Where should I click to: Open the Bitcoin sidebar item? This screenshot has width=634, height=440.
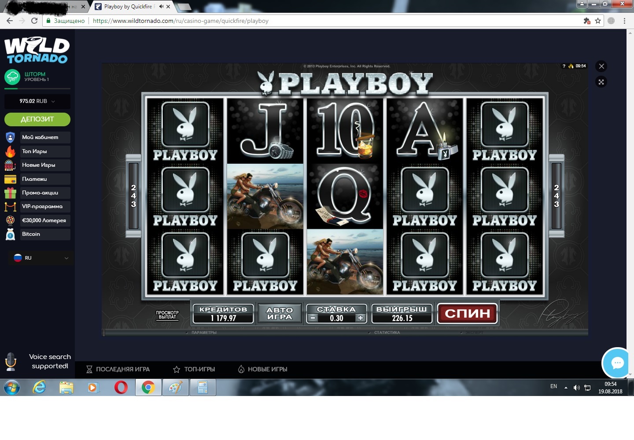[45, 234]
